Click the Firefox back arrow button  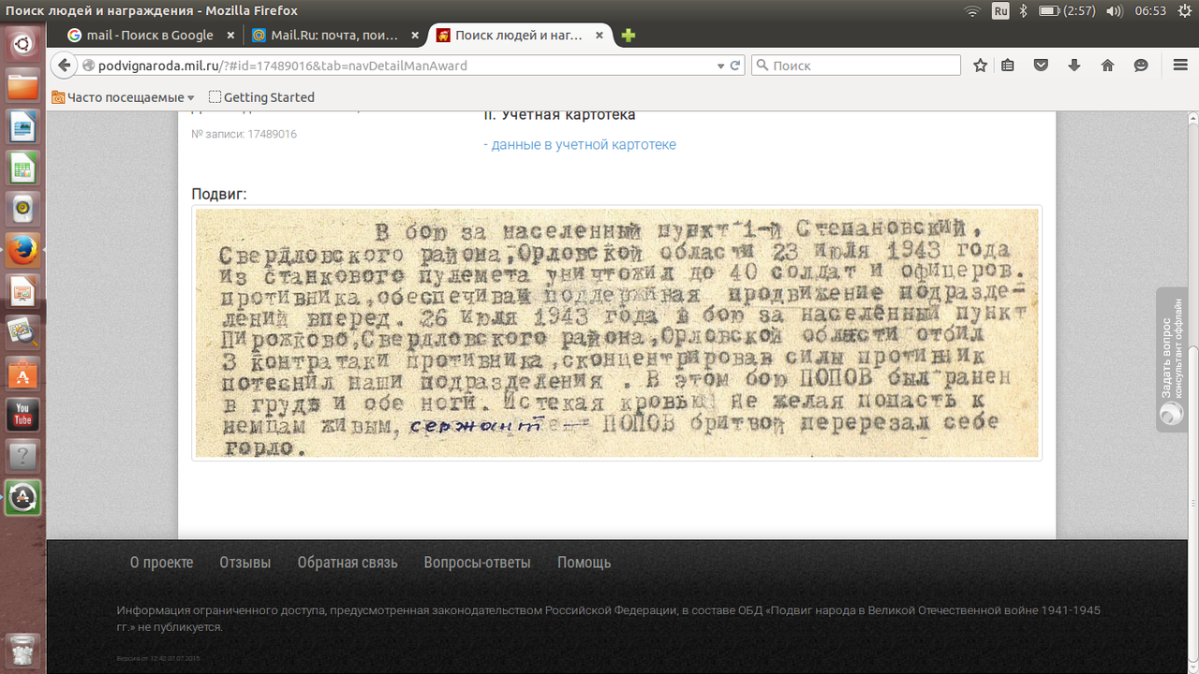[64, 66]
